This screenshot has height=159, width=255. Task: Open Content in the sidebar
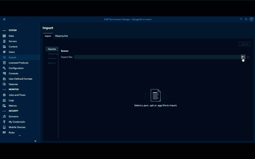click(x=13, y=47)
